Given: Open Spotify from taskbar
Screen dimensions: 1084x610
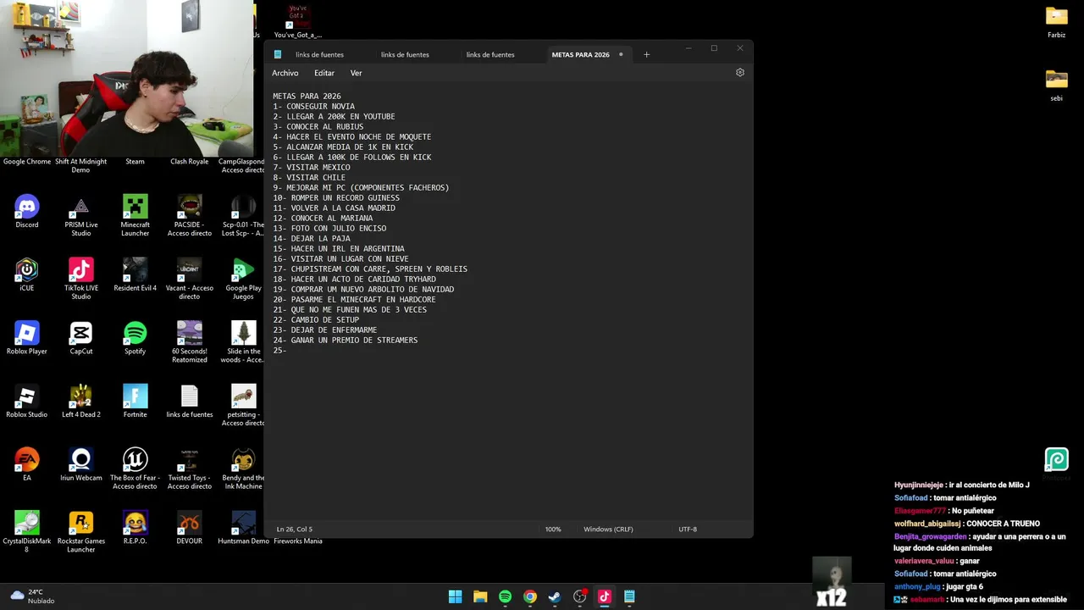Looking at the screenshot, I should (x=505, y=596).
